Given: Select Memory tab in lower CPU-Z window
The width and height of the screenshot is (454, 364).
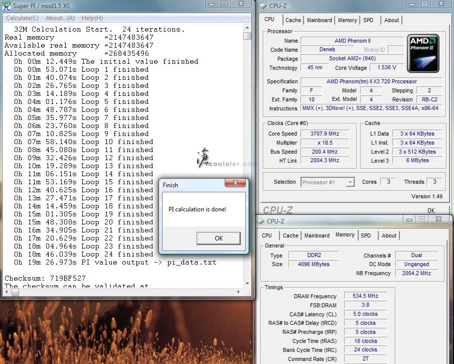Looking at the screenshot, I should (x=345, y=234).
